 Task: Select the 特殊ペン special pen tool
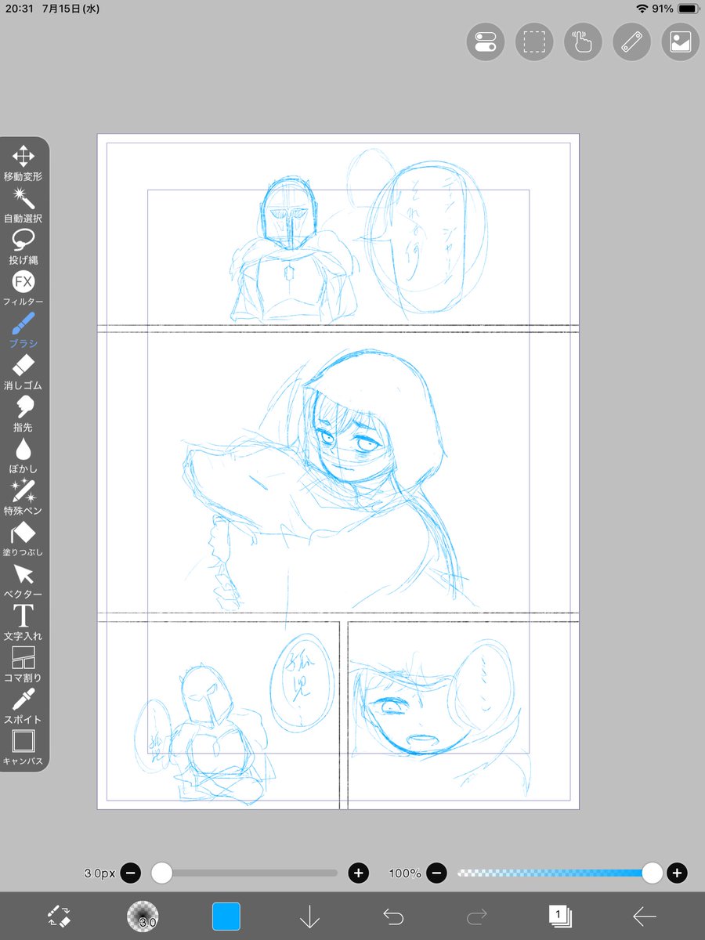[x=23, y=497]
